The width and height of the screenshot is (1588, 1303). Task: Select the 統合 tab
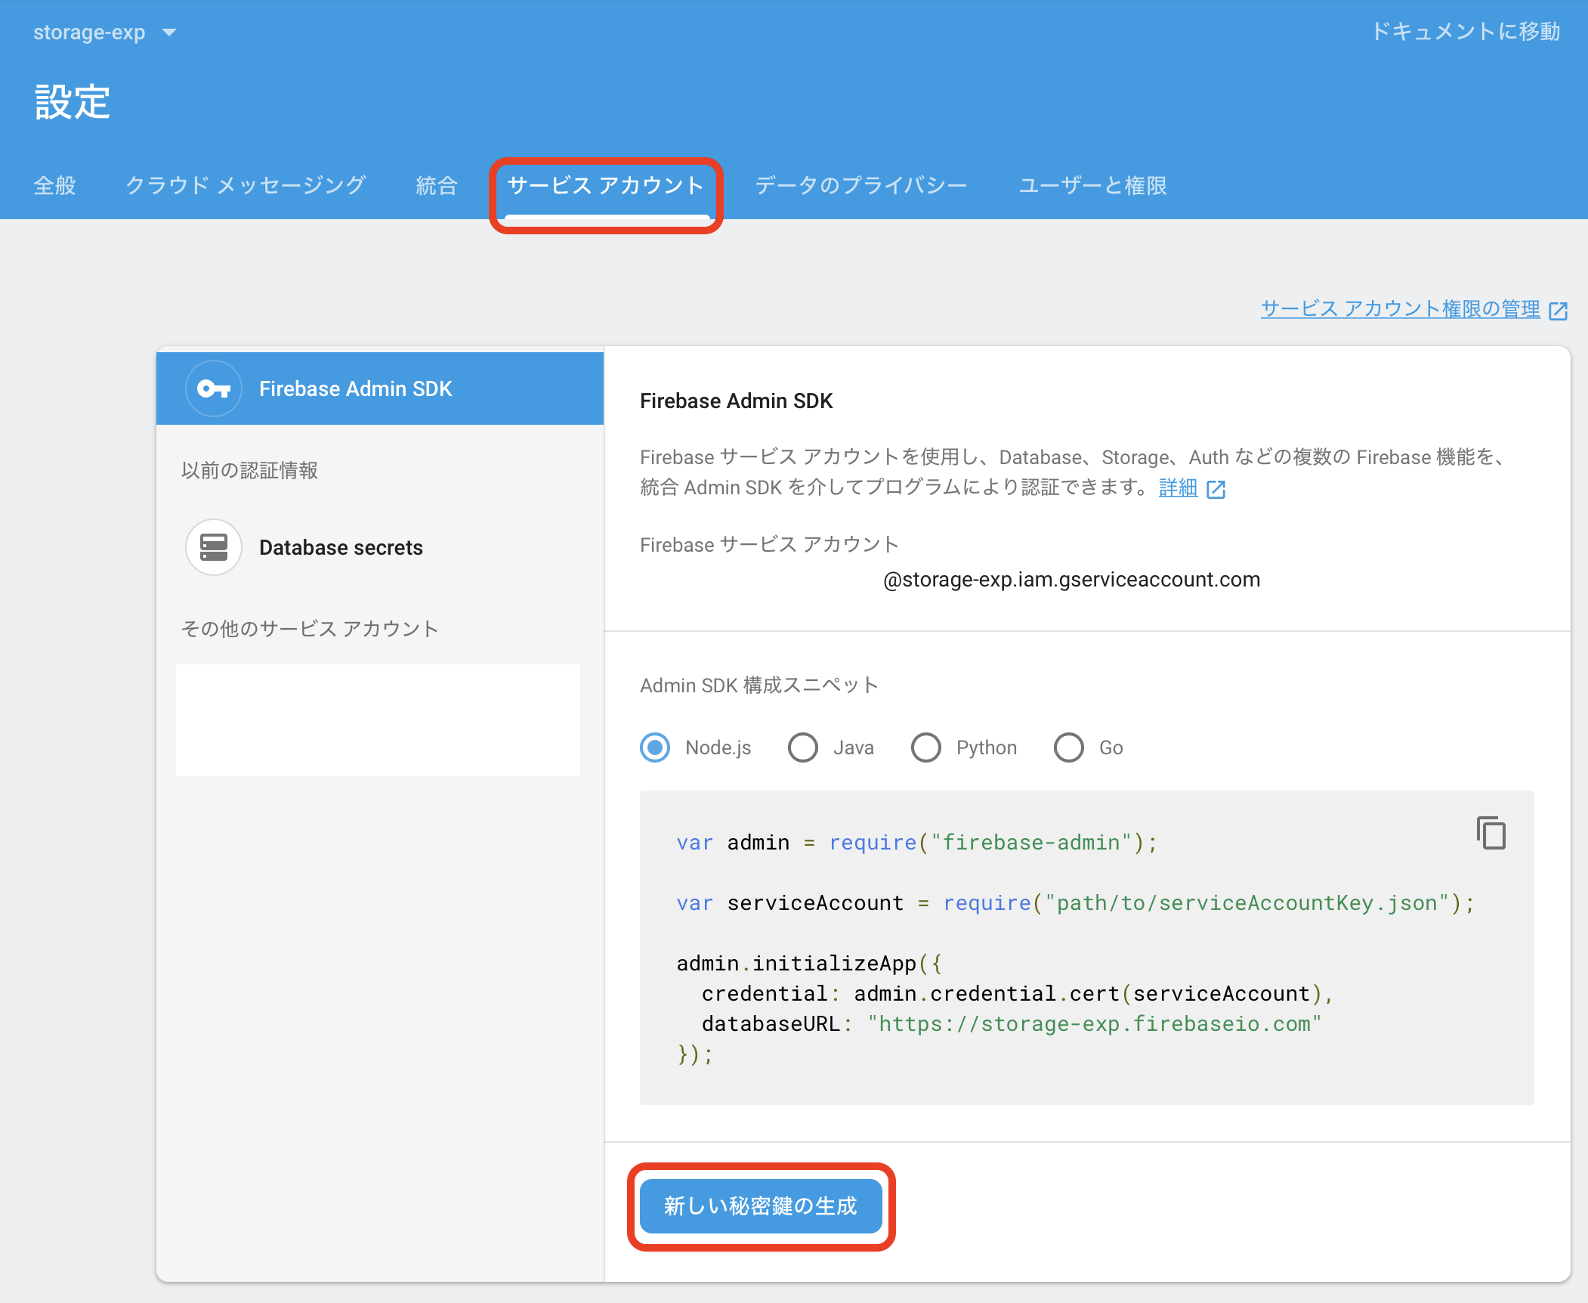437,185
